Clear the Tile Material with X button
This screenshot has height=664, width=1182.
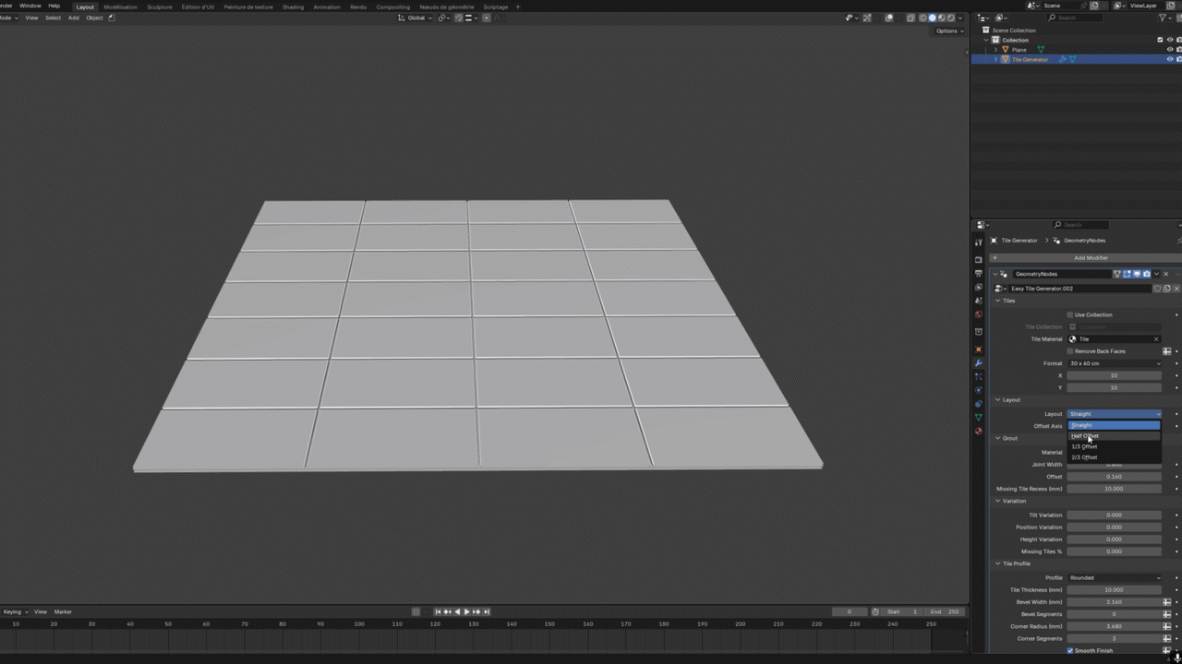[x=1155, y=339]
